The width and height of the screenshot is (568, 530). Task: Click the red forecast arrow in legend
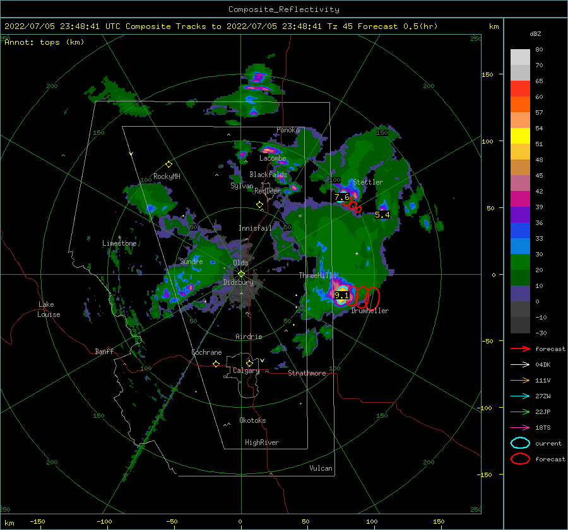(x=520, y=349)
